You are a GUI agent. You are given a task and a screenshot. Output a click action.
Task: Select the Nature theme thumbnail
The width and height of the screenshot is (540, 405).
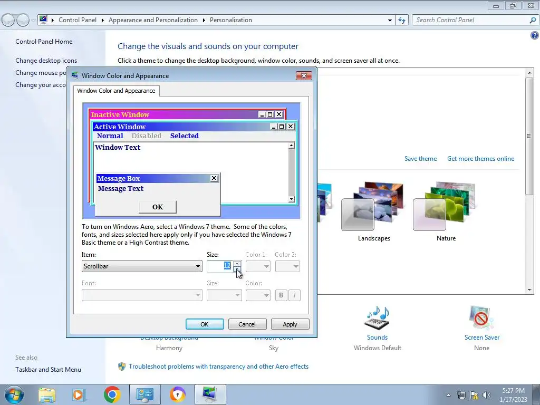pyautogui.click(x=444, y=207)
